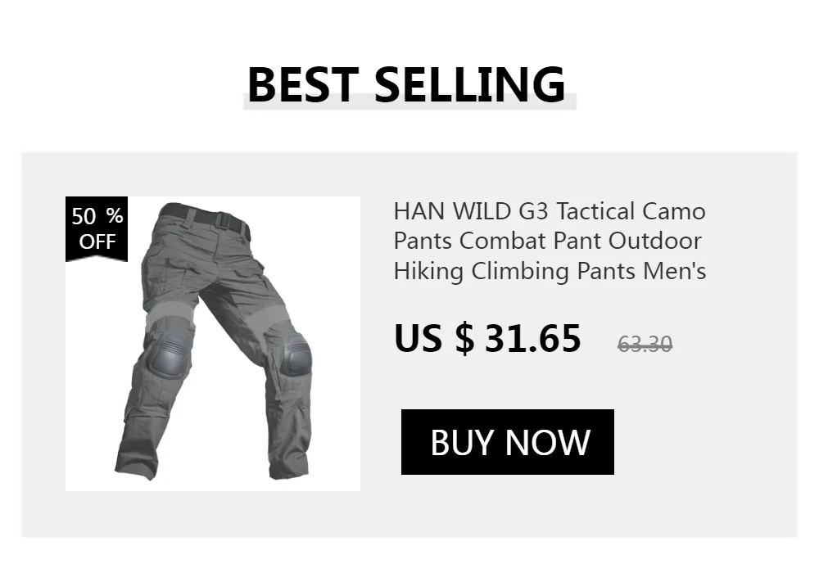This screenshot has height=573, width=819.
Task: Click the US $ 31.65 sale price
Action: 487,338
